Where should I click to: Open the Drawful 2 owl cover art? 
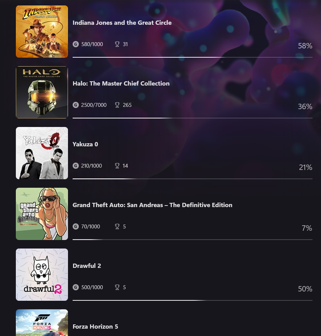[42, 275]
